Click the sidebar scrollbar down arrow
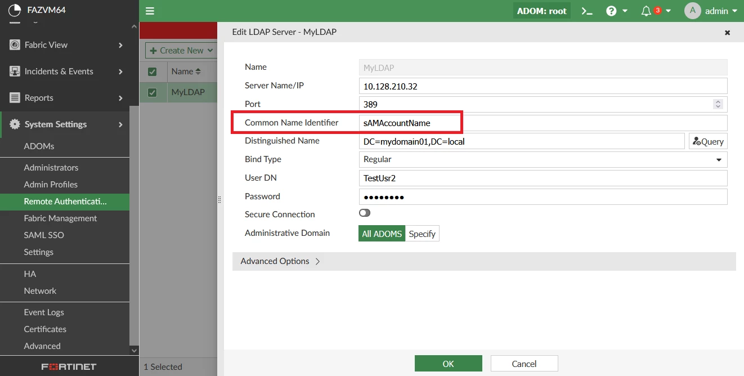The image size is (744, 376). 134,350
